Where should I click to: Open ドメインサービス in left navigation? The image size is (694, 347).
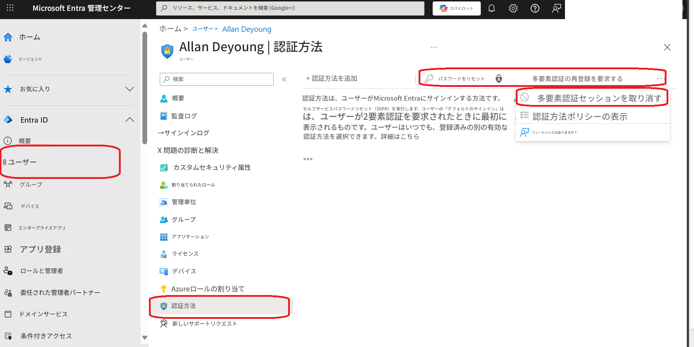pos(43,314)
